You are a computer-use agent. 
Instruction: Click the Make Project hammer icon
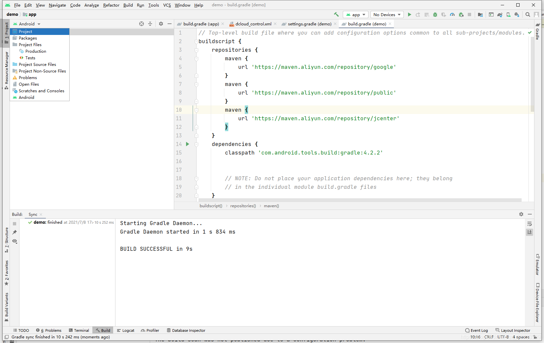click(x=336, y=14)
